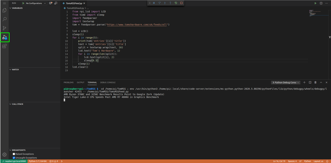331x163 pixels.
Task: Open launch.json with the gear icon
Action: tap(51, 3)
